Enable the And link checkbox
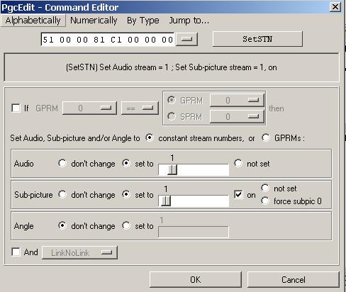346x292 pixels. 16,252
